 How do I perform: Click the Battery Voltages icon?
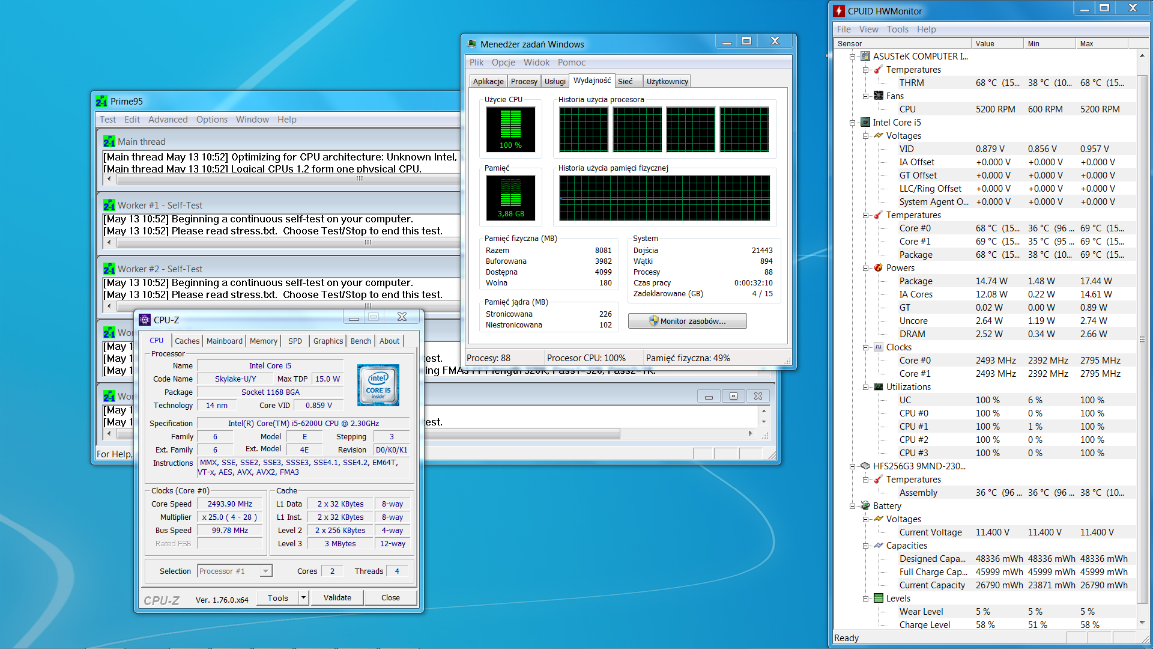tap(879, 519)
